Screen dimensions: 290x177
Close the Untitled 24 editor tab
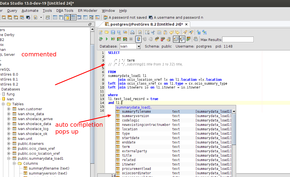tap(186, 24)
